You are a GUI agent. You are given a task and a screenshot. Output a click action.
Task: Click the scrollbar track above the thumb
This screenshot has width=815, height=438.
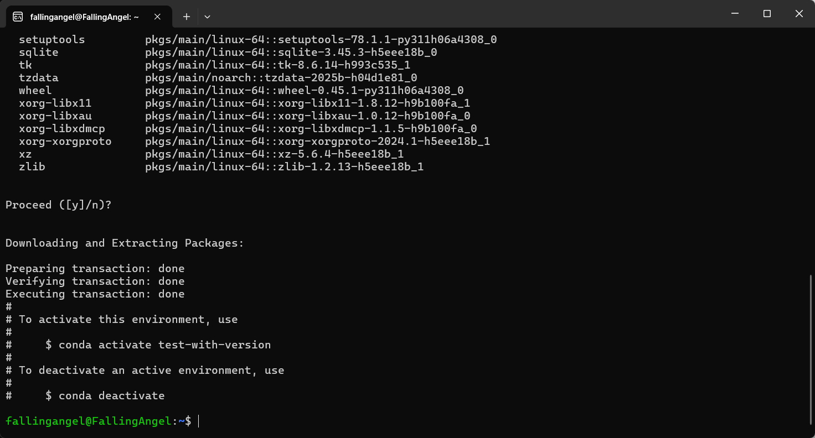click(811, 152)
